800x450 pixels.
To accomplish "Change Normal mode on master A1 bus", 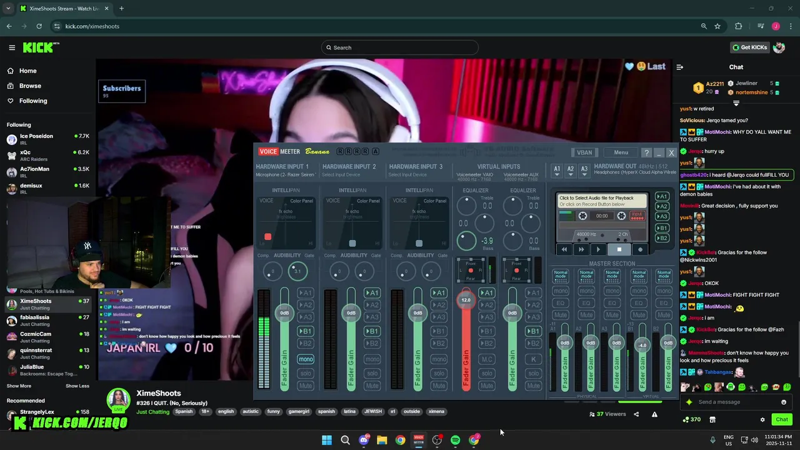I will [561, 275].
